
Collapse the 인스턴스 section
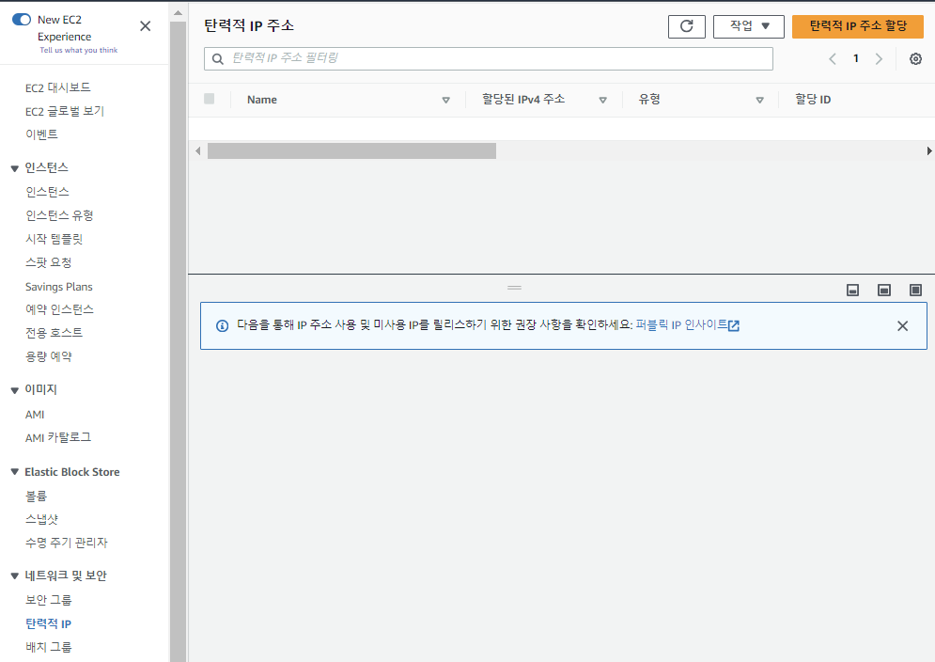coord(15,168)
